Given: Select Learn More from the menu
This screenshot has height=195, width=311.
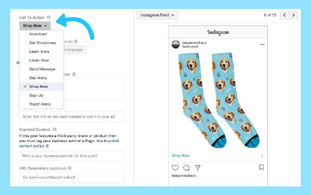Looking at the screenshot, I should click(x=39, y=52).
